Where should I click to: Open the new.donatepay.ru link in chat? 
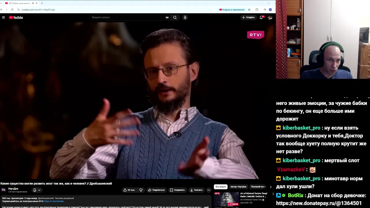[319, 203]
